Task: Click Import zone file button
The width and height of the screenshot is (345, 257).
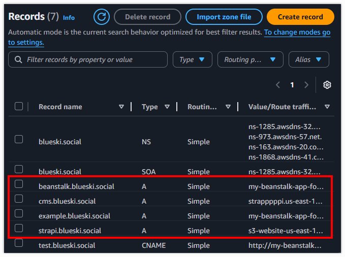Action: (x=224, y=17)
